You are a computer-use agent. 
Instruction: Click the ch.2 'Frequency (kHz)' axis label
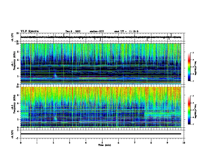[14, 104]
